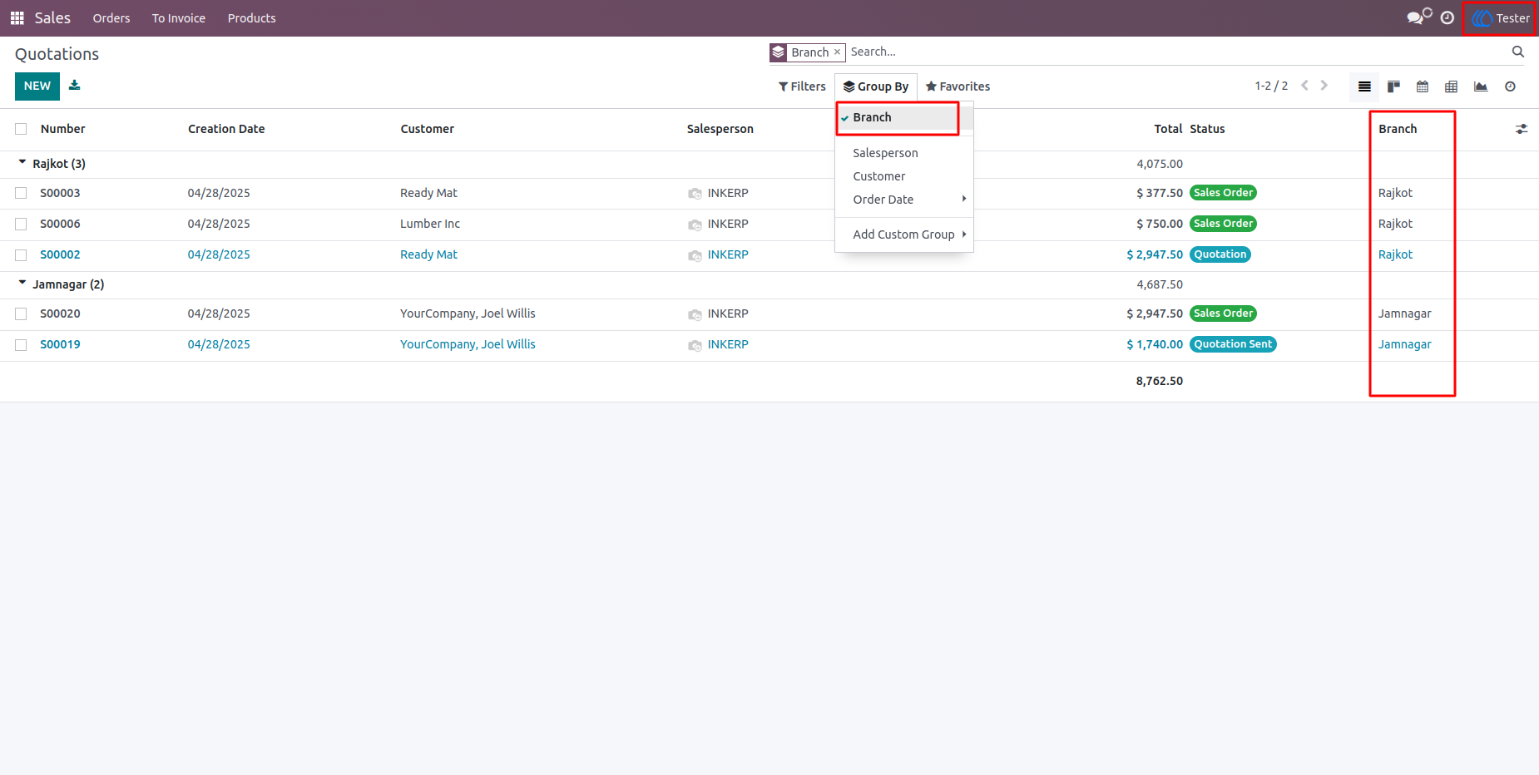This screenshot has width=1539, height=775.
Task: Switch to activity view icon
Action: pyautogui.click(x=1510, y=86)
